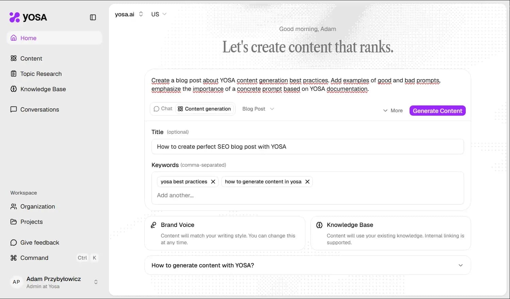Click the 'Admin at Yosa' text
The width and height of the screenshot is (510, 299).
43,286
